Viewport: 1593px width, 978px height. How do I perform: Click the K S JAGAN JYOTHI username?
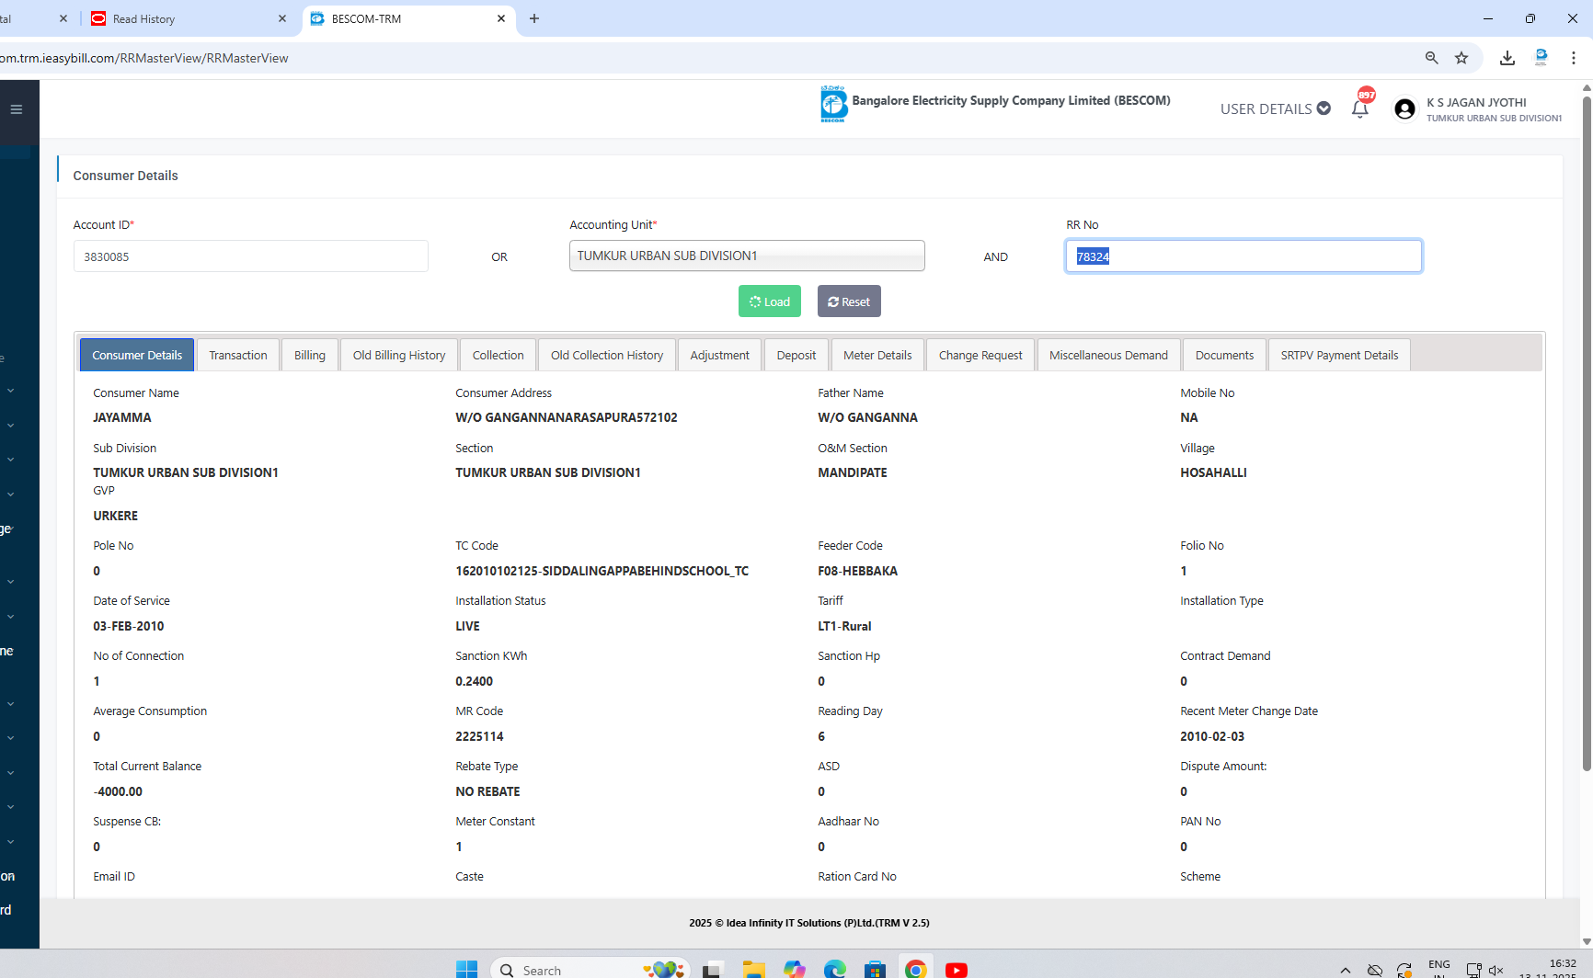1476,102
